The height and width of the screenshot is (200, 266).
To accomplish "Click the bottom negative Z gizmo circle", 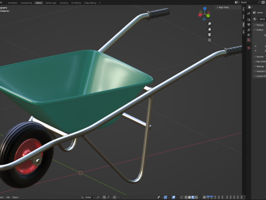I will click(204, 19).
